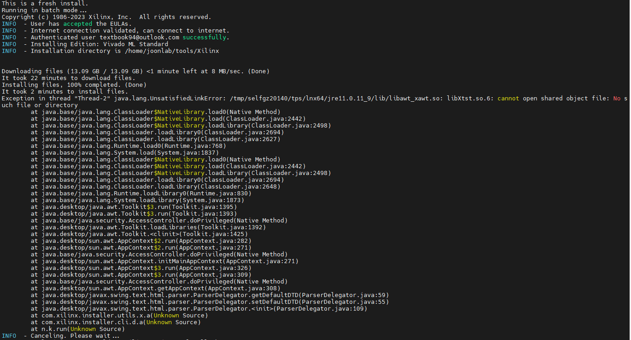Click the AppContext.getAppContext(AppContext.java:308) line
The height and width of the screenshot is (340, 631).
(x=156, y=288)
